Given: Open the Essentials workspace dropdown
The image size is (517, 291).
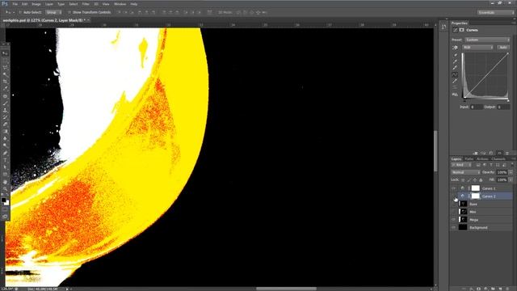Looking at the screenshot, I should click(x=495, y=13).
